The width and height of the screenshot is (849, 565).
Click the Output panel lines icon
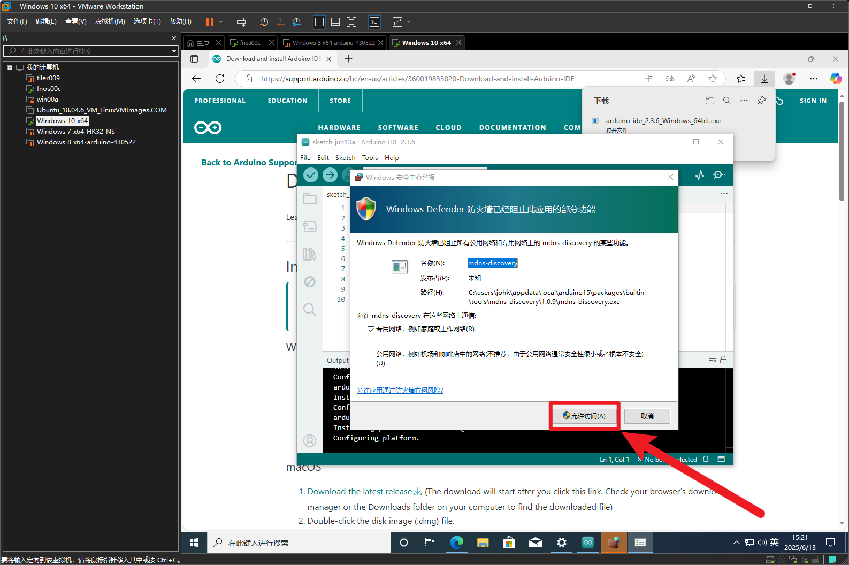click(x=713, y=360)
